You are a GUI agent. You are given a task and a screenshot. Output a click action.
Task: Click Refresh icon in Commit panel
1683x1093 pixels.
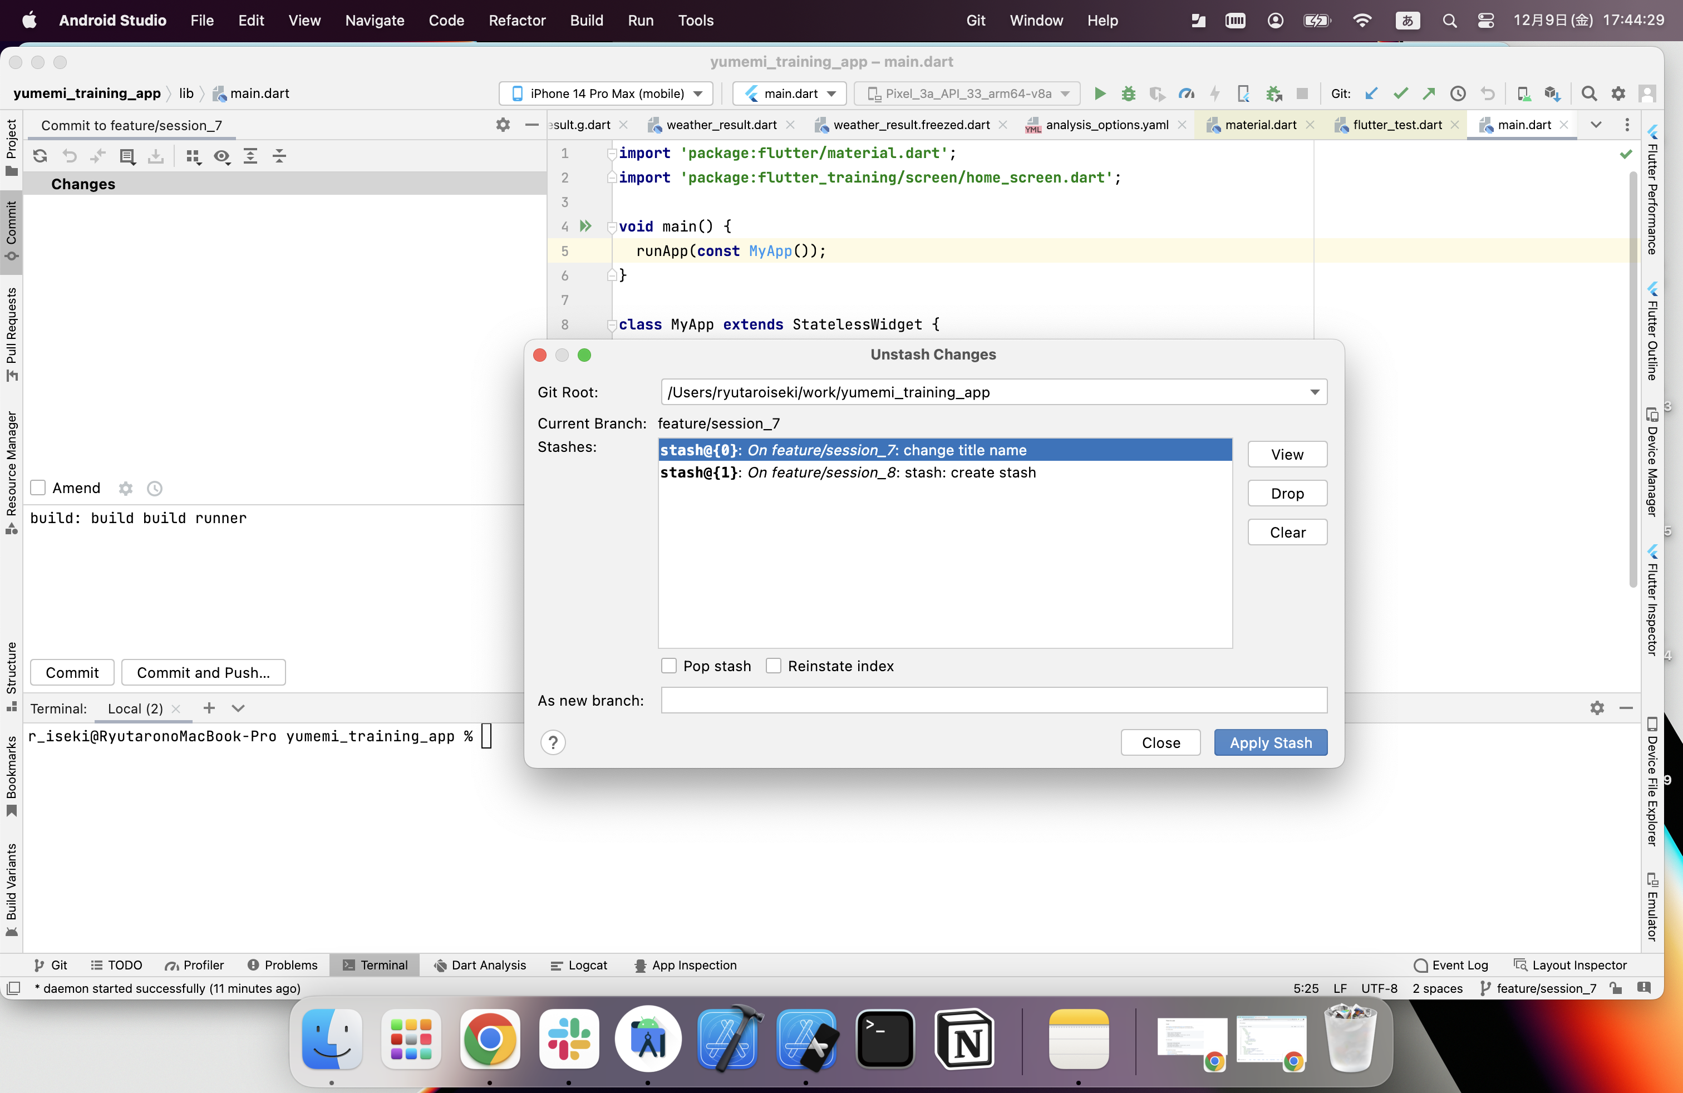tap(40, 156)
